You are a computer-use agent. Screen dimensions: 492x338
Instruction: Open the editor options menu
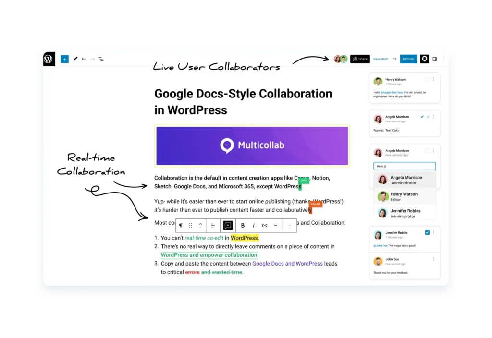click(x=443, y=59)
